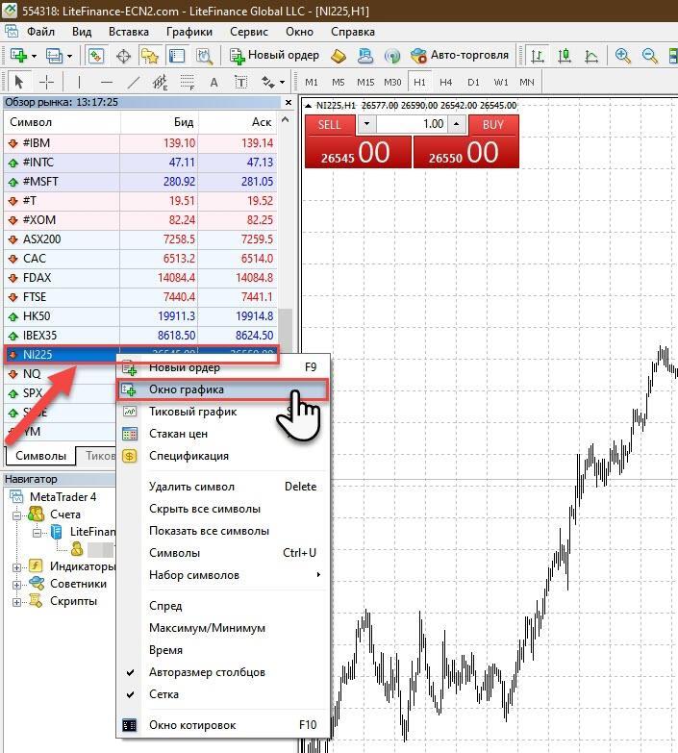Click the Zoom Out magnifier icon

650,56
